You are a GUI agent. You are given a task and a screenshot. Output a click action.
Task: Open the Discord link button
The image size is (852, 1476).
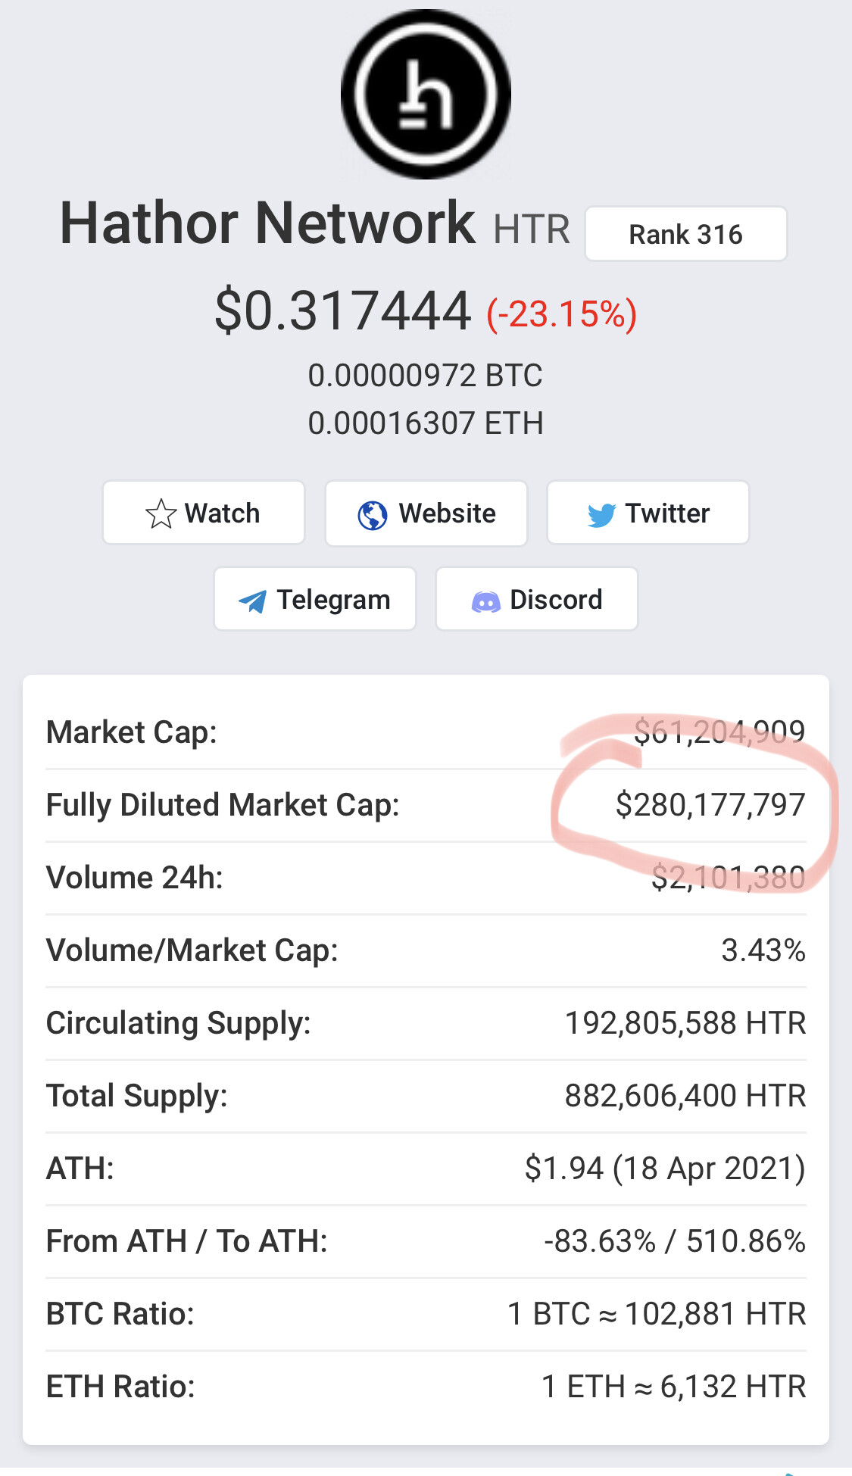(536, 599)
